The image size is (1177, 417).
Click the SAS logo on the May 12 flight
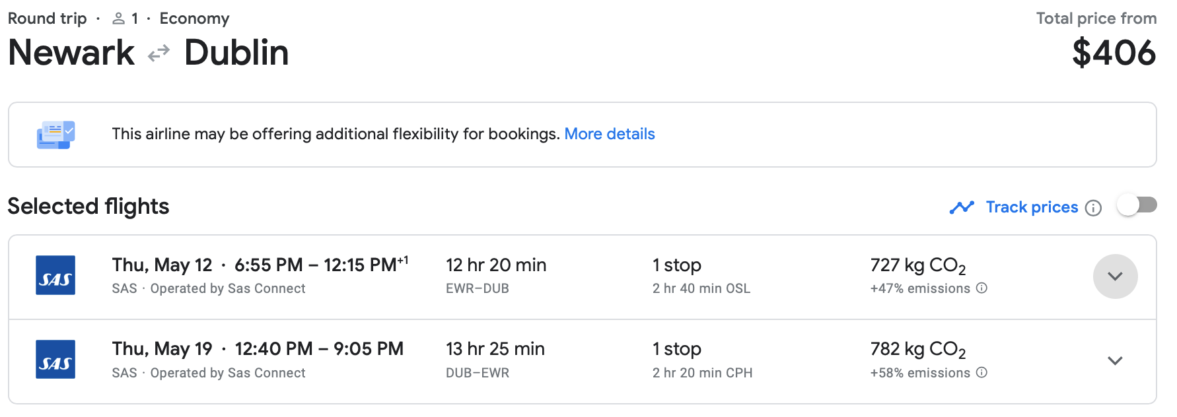[x=55, y=275]
